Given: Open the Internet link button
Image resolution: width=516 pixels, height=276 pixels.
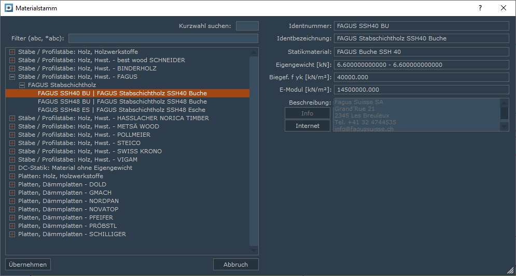Looking at the screenshot, I should click(308, 125).
